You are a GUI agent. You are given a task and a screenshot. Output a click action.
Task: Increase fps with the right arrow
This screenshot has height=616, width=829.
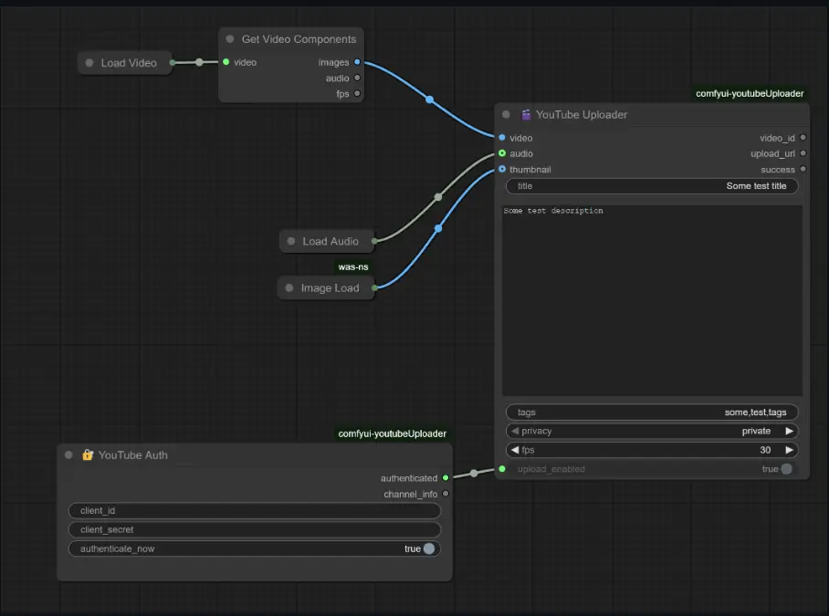[x=789, y=450]
